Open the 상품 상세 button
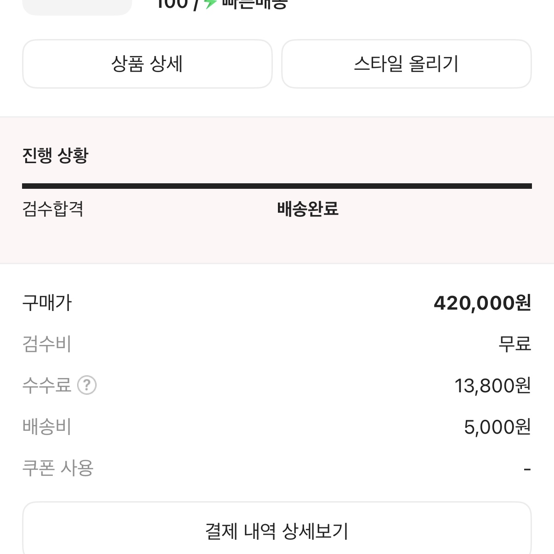Screen dimensions: 554x554 [147, 64]
